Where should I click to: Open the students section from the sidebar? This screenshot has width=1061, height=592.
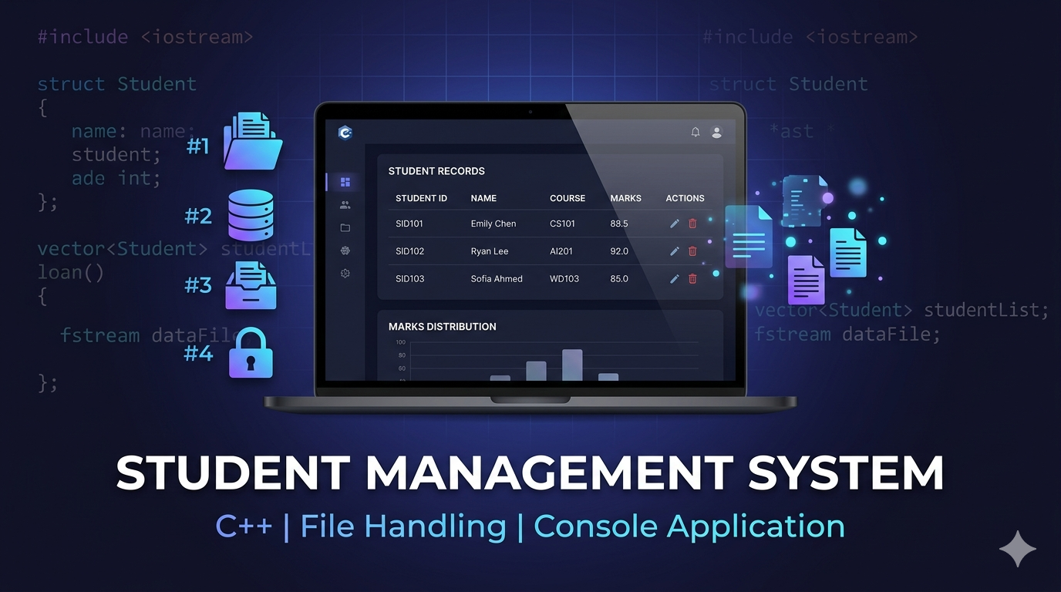pyautogui.click(x=345, y=204)
